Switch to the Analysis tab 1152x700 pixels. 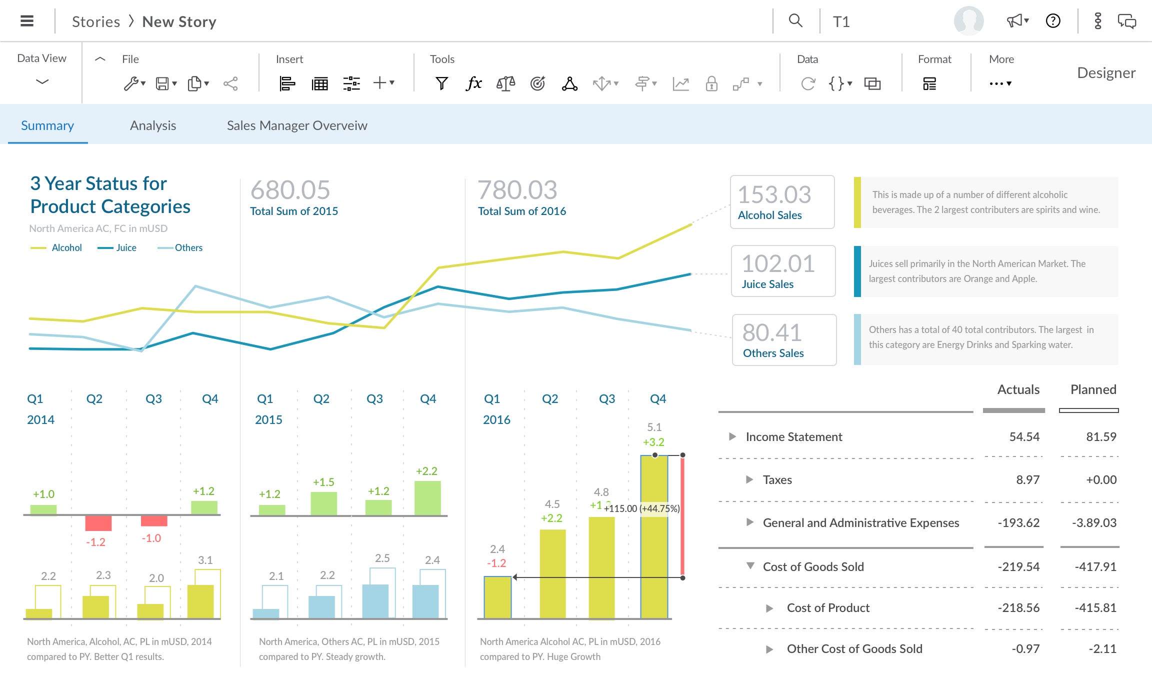pos(153,124)
